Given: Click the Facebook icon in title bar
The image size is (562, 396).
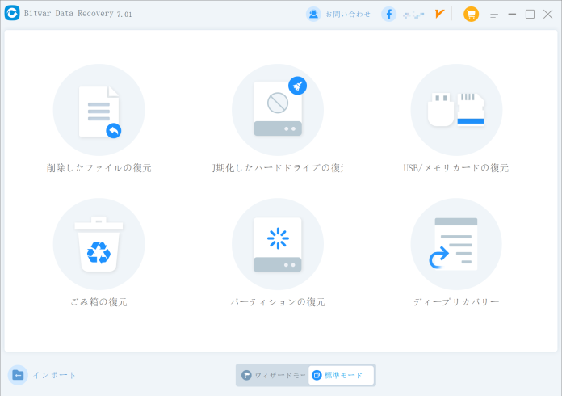Looking at the screenshot, I should pyautogui.click(x=389, y=14).
